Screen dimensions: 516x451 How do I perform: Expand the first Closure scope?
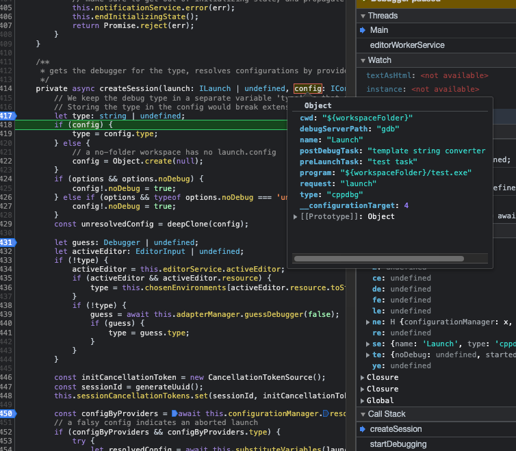(362, 377)
